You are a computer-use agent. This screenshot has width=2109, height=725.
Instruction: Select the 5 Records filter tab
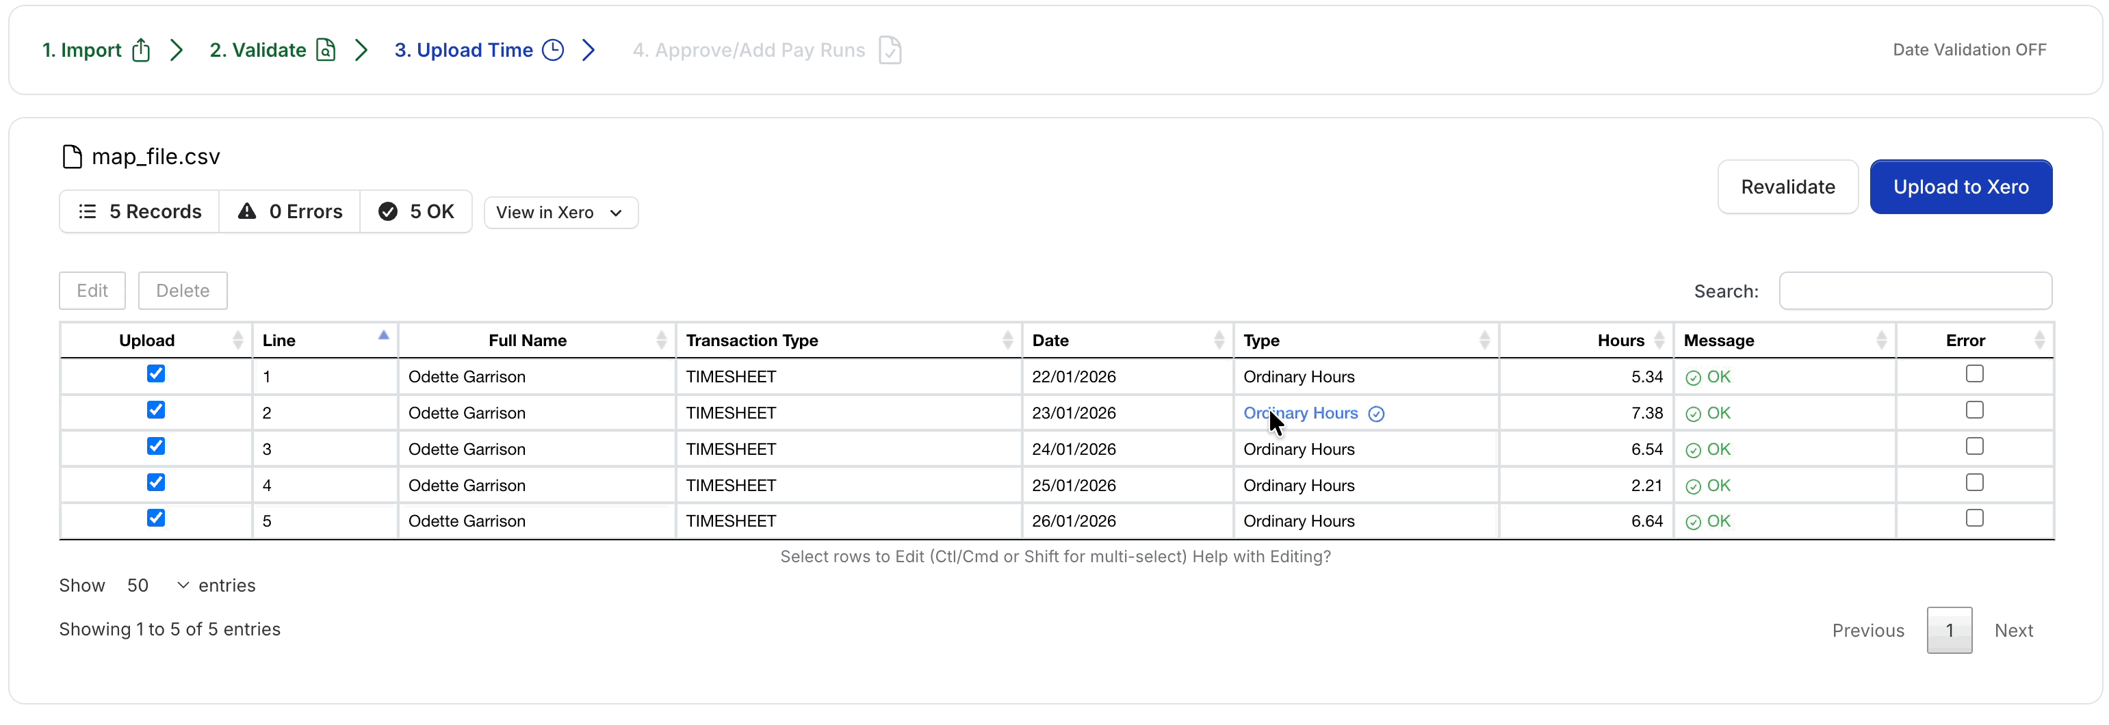(139, 212)
